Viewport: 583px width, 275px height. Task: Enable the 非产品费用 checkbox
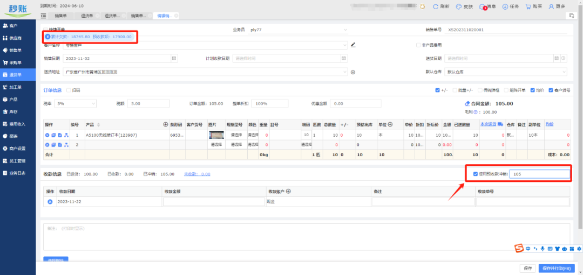[418, 45]
